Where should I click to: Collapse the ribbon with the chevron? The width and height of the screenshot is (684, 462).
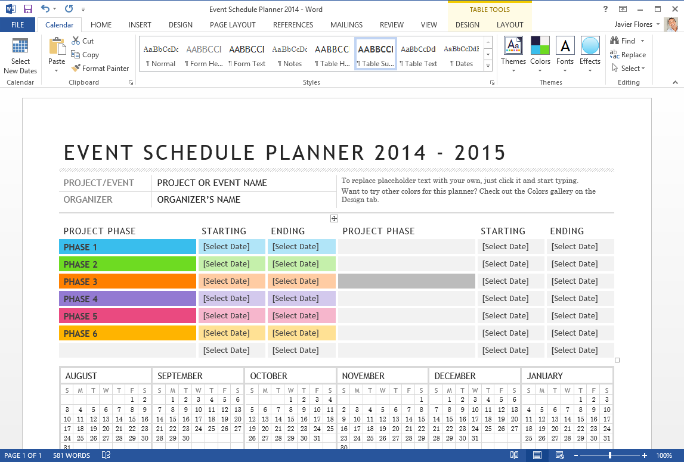click(675, 82)
